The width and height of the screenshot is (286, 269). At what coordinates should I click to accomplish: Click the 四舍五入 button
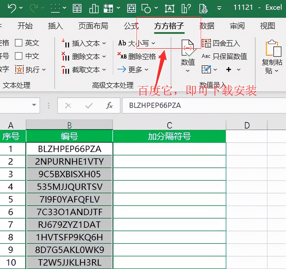pos(221,43)
